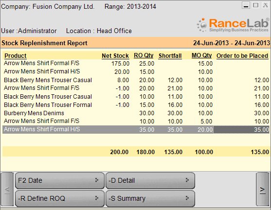The height and width of the screenshot is (210, 271).
Task: Select the Burberry Mens Denims row
Action: [136, 113]
